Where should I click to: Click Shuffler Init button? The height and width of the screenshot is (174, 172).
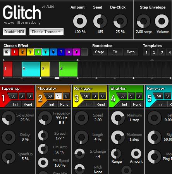124,104
